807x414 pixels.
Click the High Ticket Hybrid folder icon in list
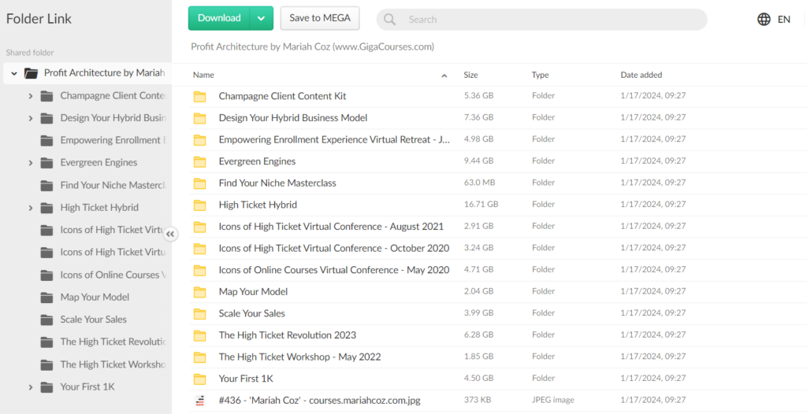(x=199, y=205)
